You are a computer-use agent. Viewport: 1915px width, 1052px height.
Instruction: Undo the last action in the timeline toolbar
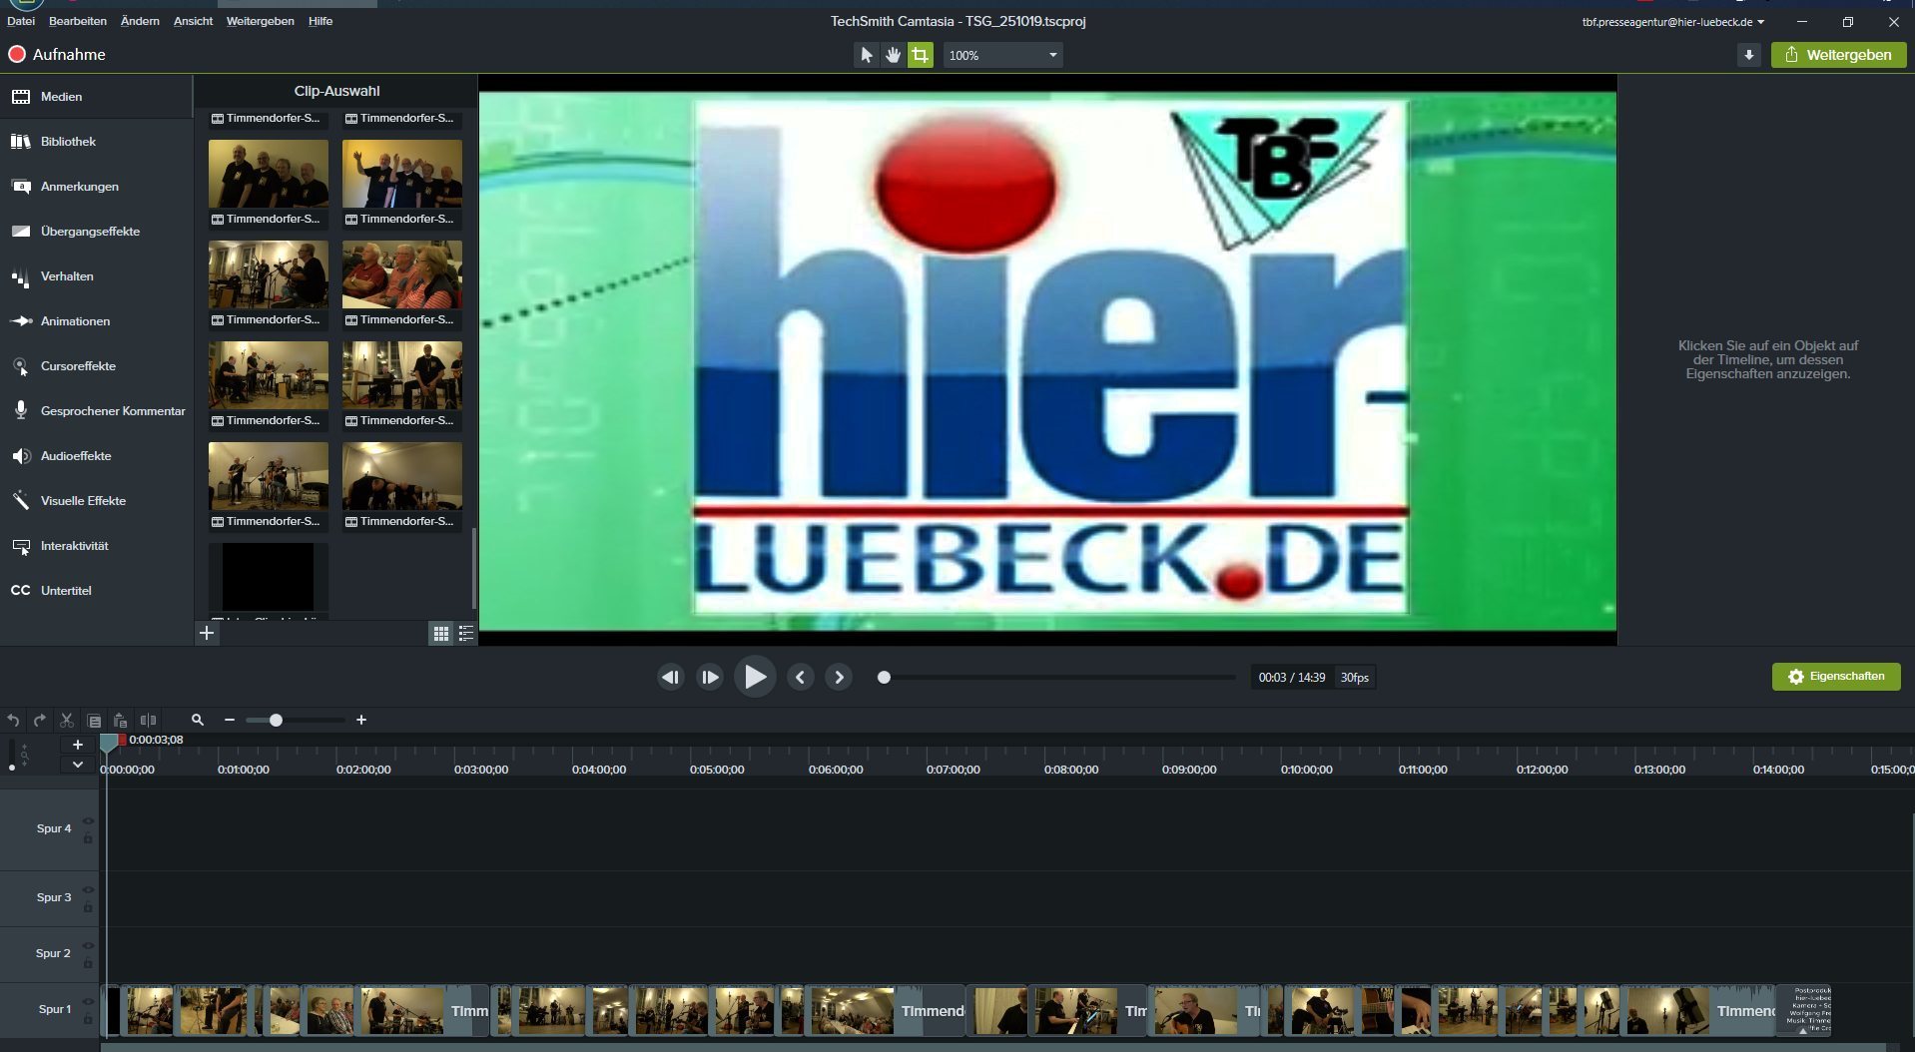(13, 720)
